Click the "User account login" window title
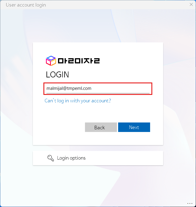 point(26,5)
